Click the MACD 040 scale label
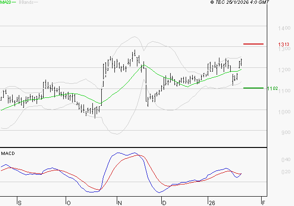 pos(286,160)
